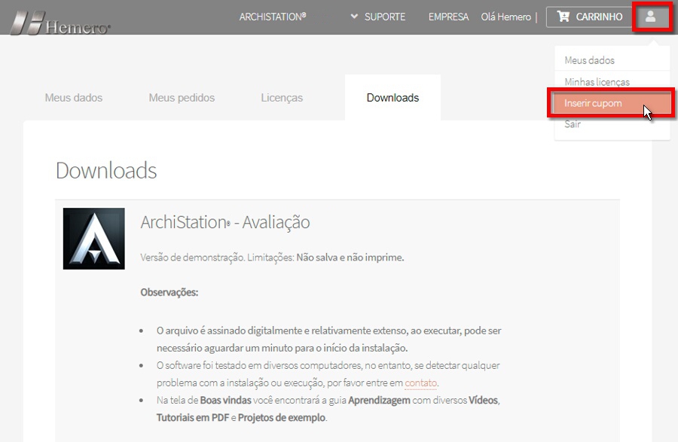This screenshot has width=678, height=442.
Task: Select Inserir cupom menu entry
Action: point(612,103)
